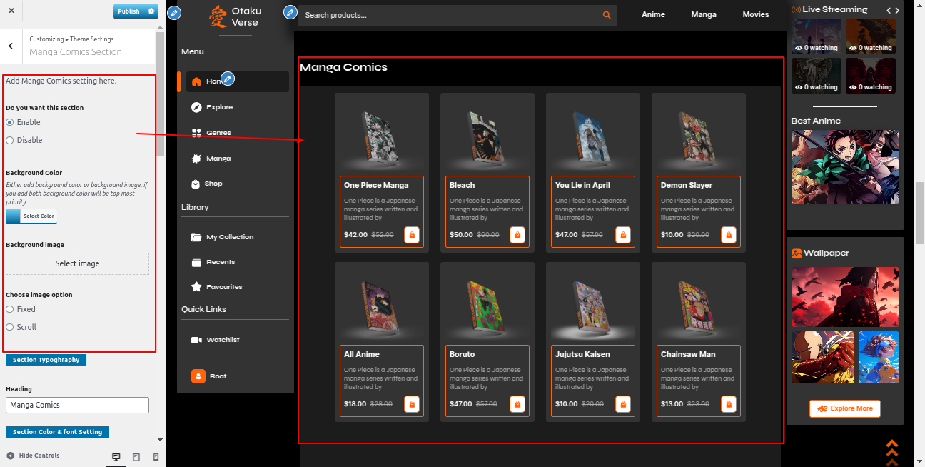Go back using the left chevron
This screenshot has height=467, width=925.
11,46
